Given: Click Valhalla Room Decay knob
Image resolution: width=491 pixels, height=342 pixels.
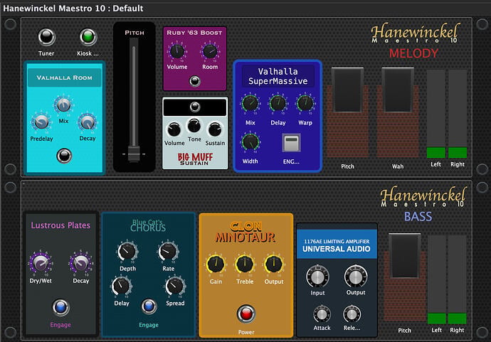Looking at the screenshot, I should [x=88, y=122].
